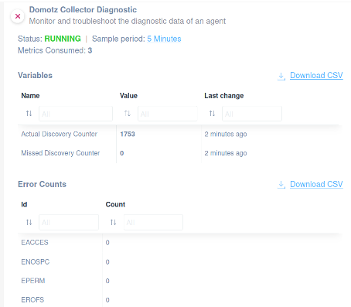Click the Count column header

(115, 204)
